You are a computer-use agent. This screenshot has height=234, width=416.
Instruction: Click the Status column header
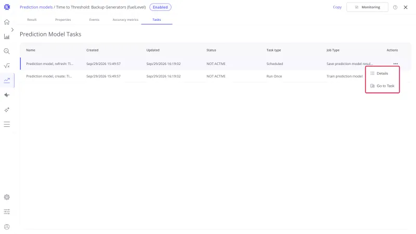pos(211,50)
